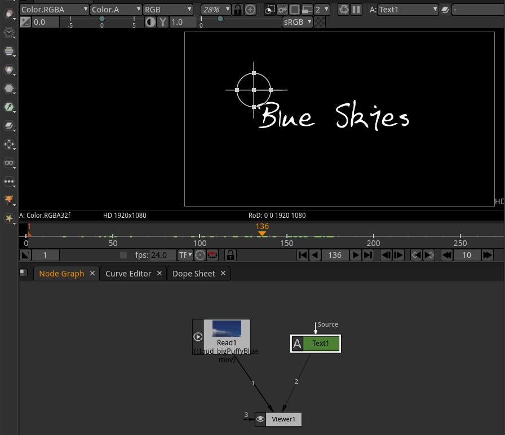Image resolution: width=505 pixels, height=435 pixels.
Task: Switch to the Curve Editor tab
Action: point(128,274)
